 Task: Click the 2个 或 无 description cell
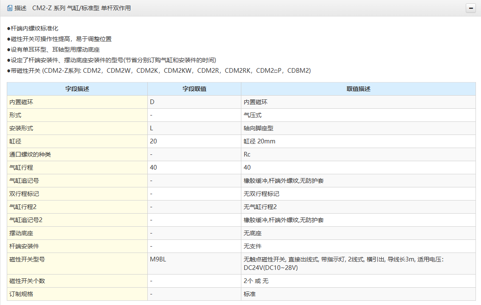256,281
